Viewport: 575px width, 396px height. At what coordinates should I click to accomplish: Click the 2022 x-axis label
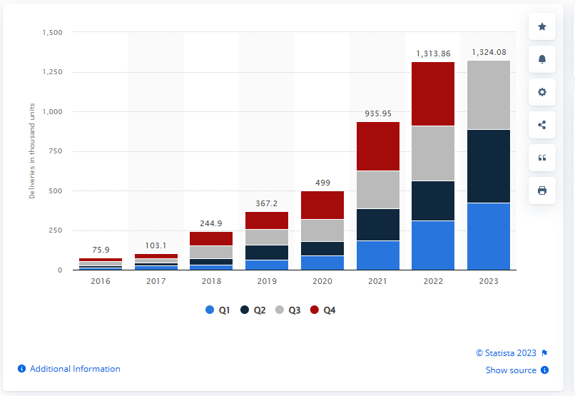pos(434,281)
